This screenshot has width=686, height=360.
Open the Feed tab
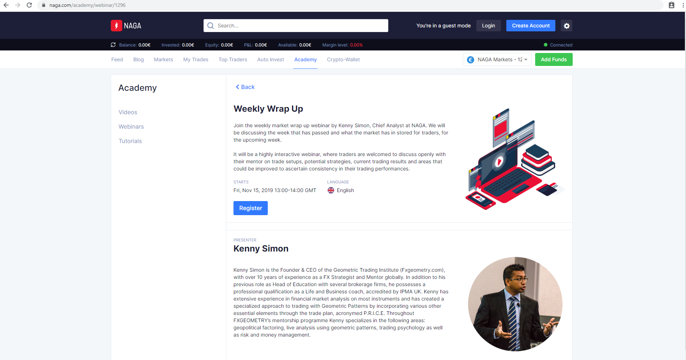(x=117, y=59)
